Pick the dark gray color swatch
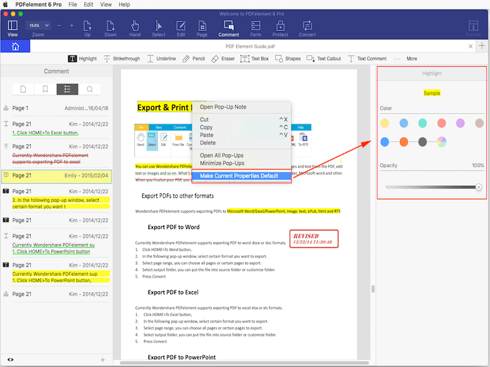This screenshot has width=490, height=367. (x=423, y=142)
